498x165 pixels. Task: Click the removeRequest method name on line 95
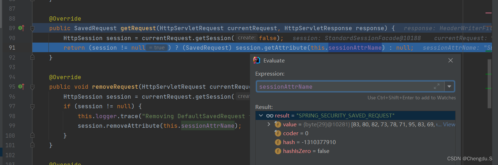pyautogui.click(x=115, y=87)
